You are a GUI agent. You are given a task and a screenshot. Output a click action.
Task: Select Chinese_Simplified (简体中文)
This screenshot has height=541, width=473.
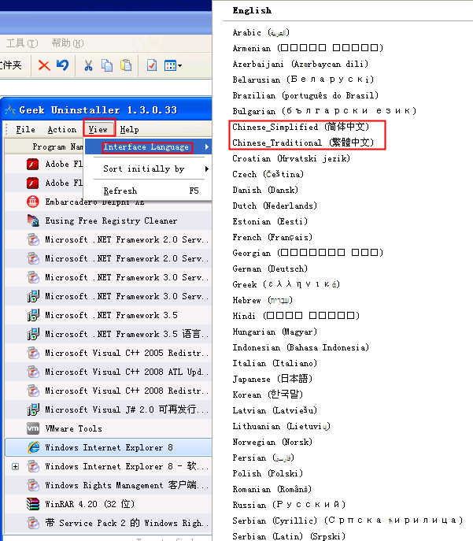tap(301, 127)
